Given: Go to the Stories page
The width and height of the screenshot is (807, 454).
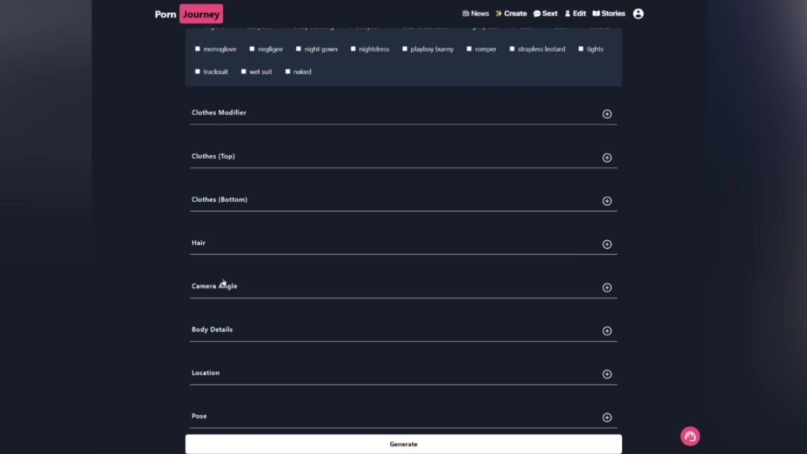Looking at the screenshot, I should click(608, 14).
